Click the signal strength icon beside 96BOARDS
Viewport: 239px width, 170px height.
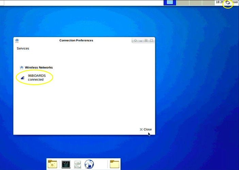[22, 78]
